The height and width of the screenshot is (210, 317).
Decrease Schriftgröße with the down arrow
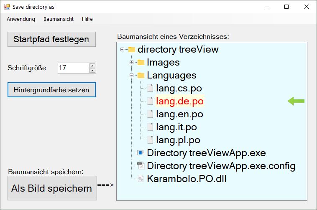point(92,70)
